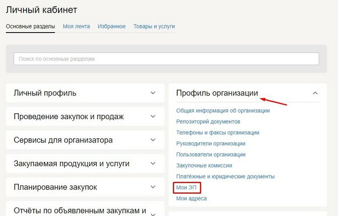Open the Избранное tab

pyautogui.click(x=112, y=26)
